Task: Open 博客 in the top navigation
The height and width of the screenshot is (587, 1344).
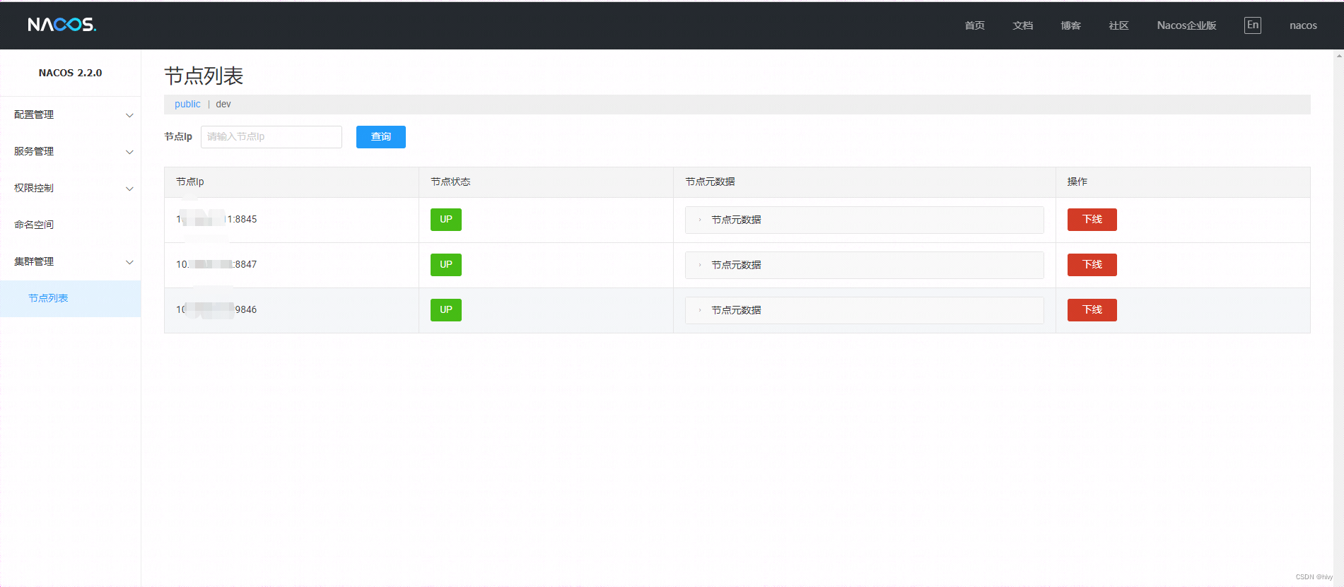Action: [1070, 25]
